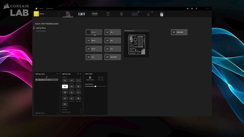Image resolution: width=244 pixels, height=137 pixels.
Task: Expand the Lighting Link section
Action: coord(80,112)
